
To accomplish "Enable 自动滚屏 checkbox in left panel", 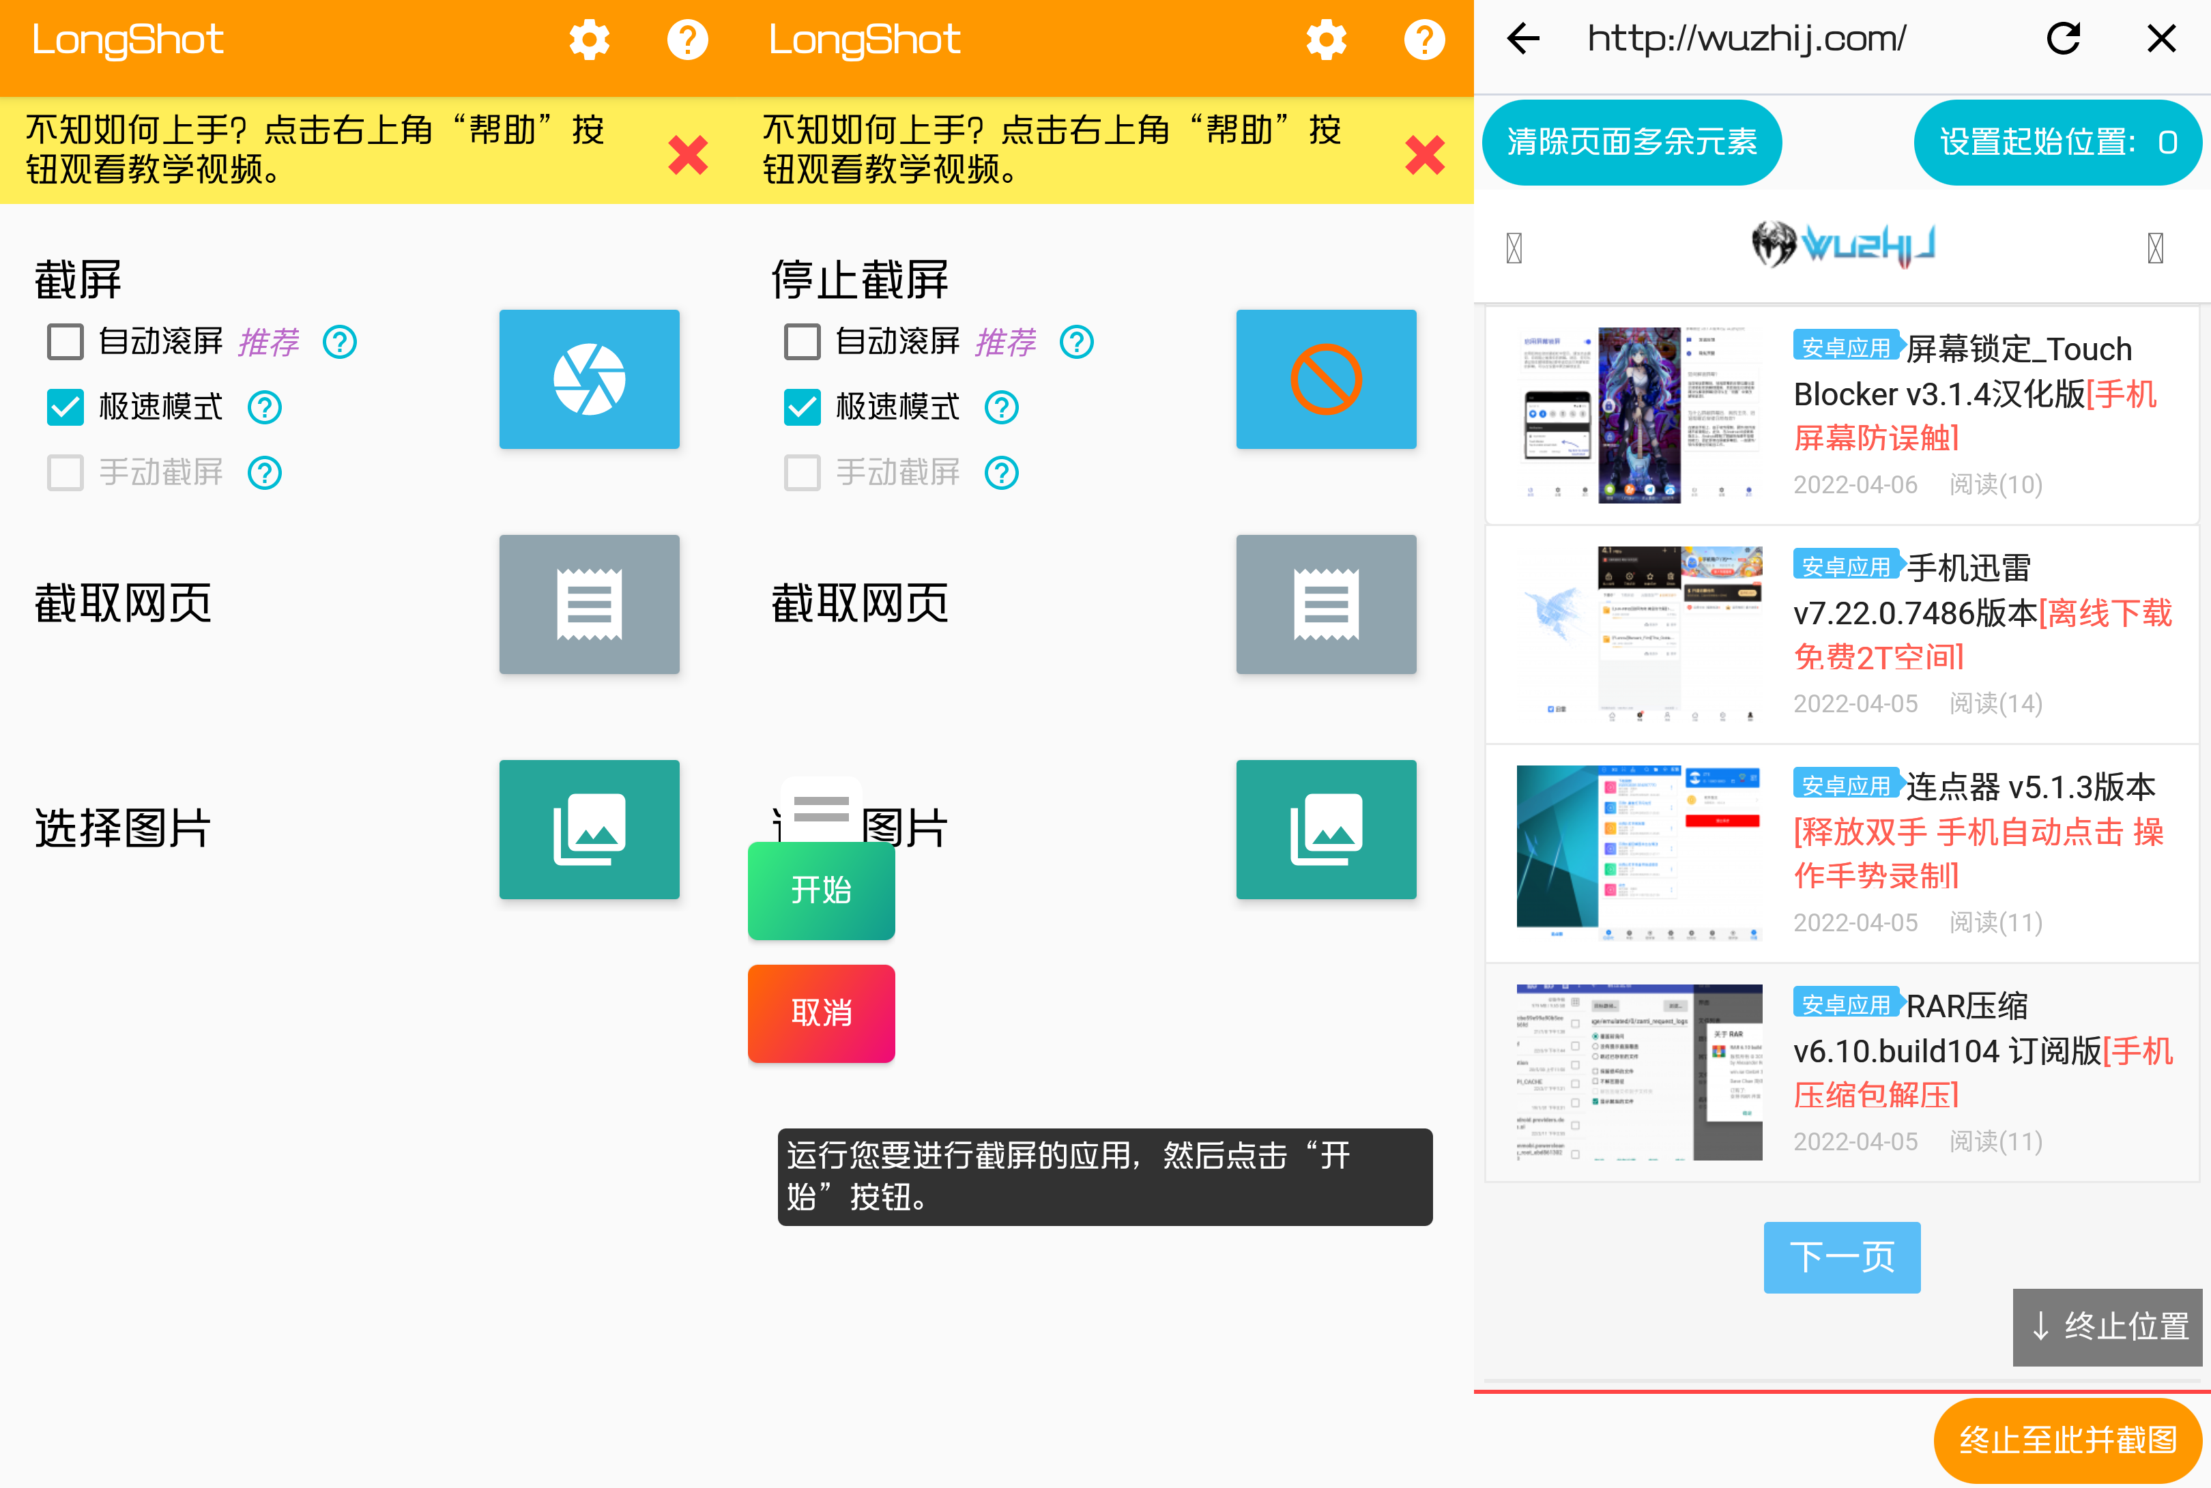I will pyautogui.click(x=66, y=342).
